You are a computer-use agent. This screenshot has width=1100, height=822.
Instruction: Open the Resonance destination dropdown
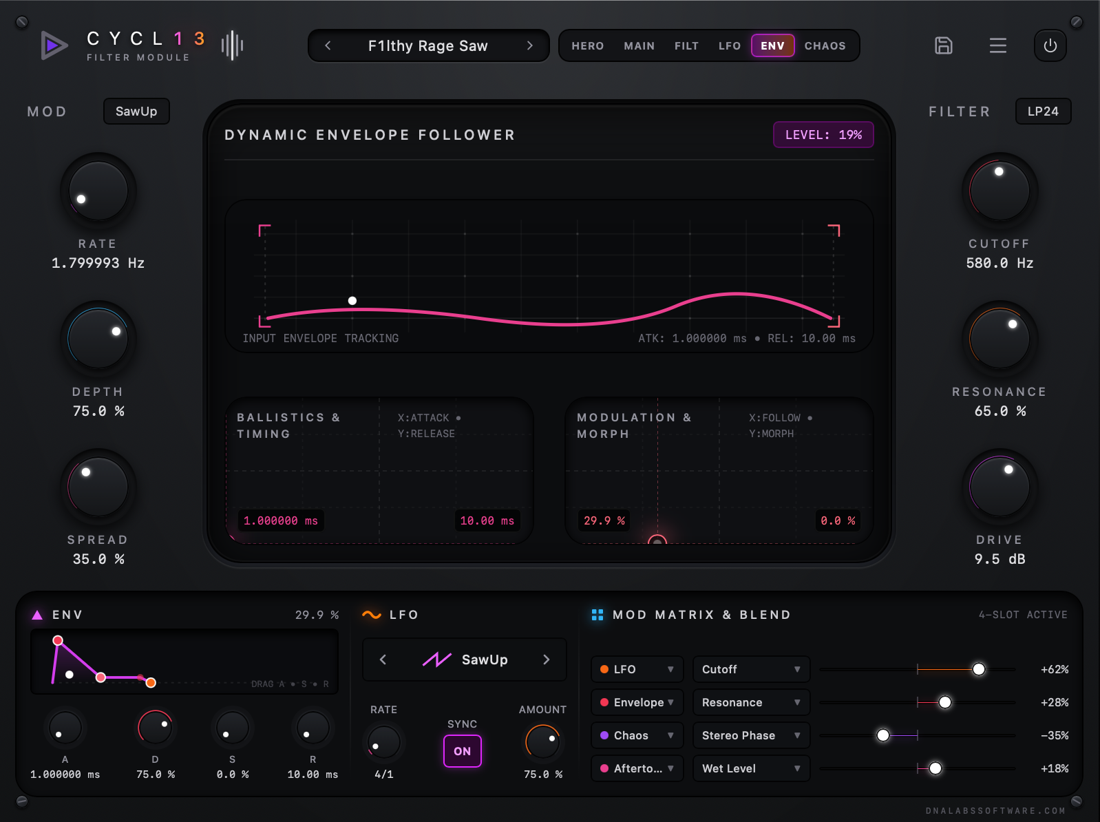[x=751, y=702]
